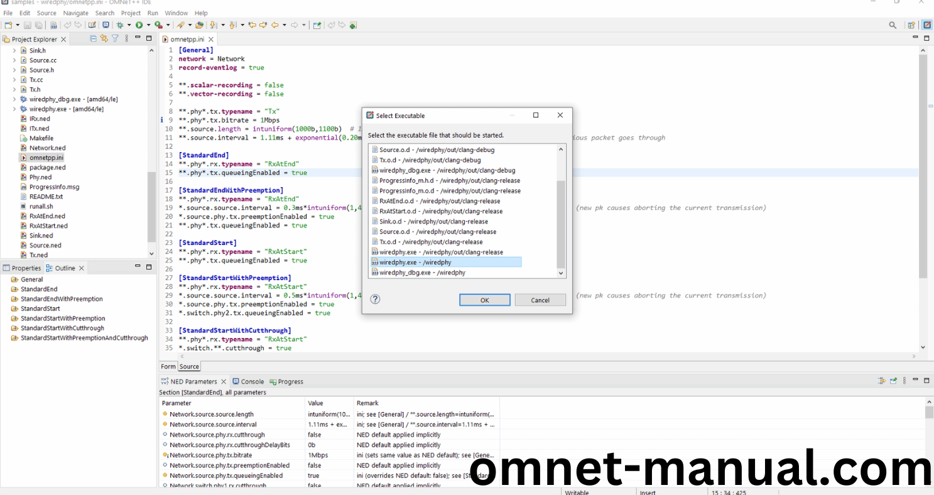Click the New file toolbar icon
This screenshot has width=934, height=495.
(x=8, y=25)
